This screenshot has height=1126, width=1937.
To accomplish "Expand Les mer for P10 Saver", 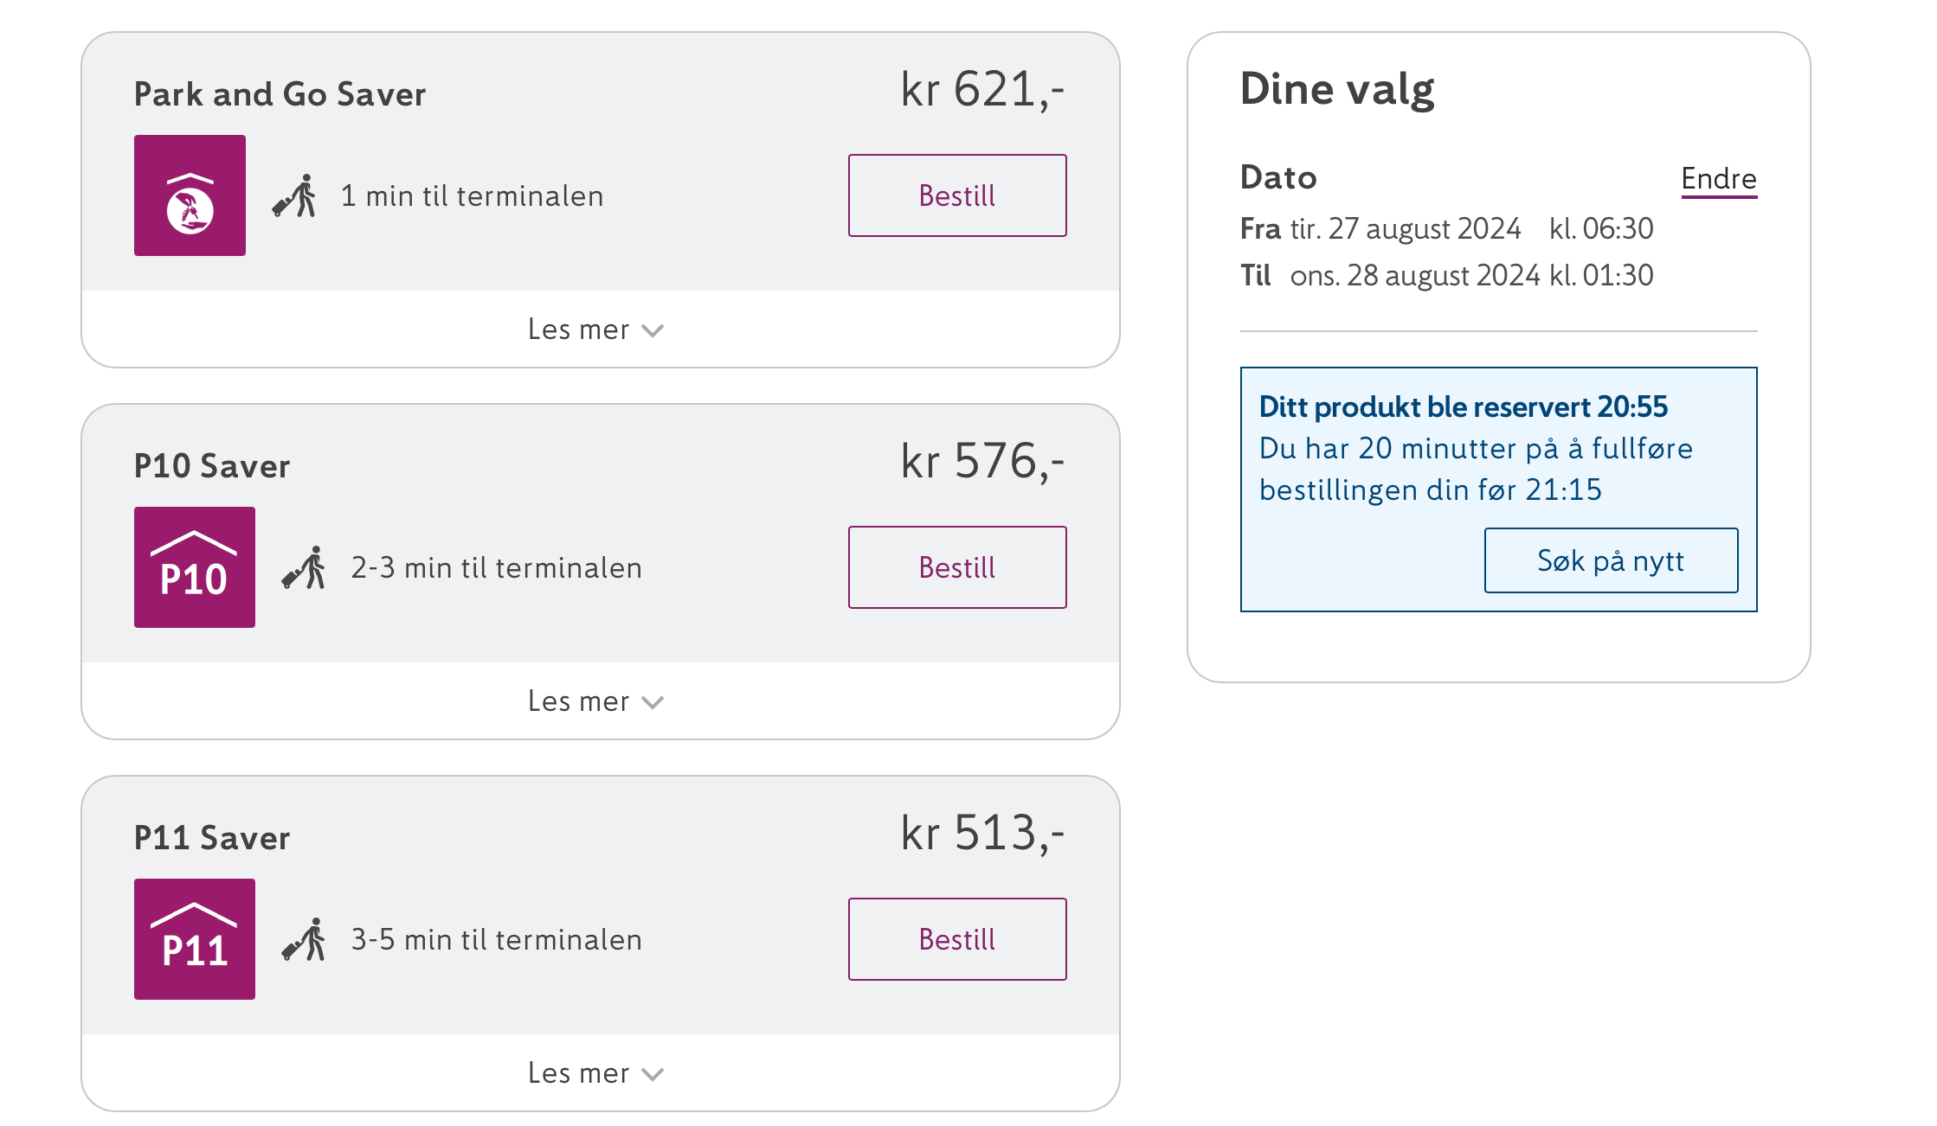I will [595, 701].
